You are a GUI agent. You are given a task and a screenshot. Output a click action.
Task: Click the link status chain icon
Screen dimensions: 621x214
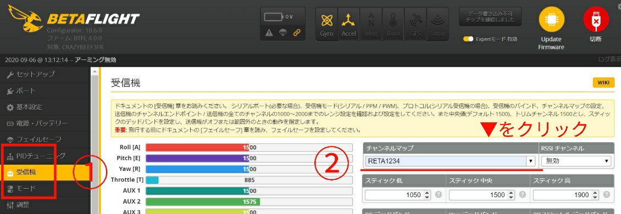pyautogui.click(x=297, y=33)
